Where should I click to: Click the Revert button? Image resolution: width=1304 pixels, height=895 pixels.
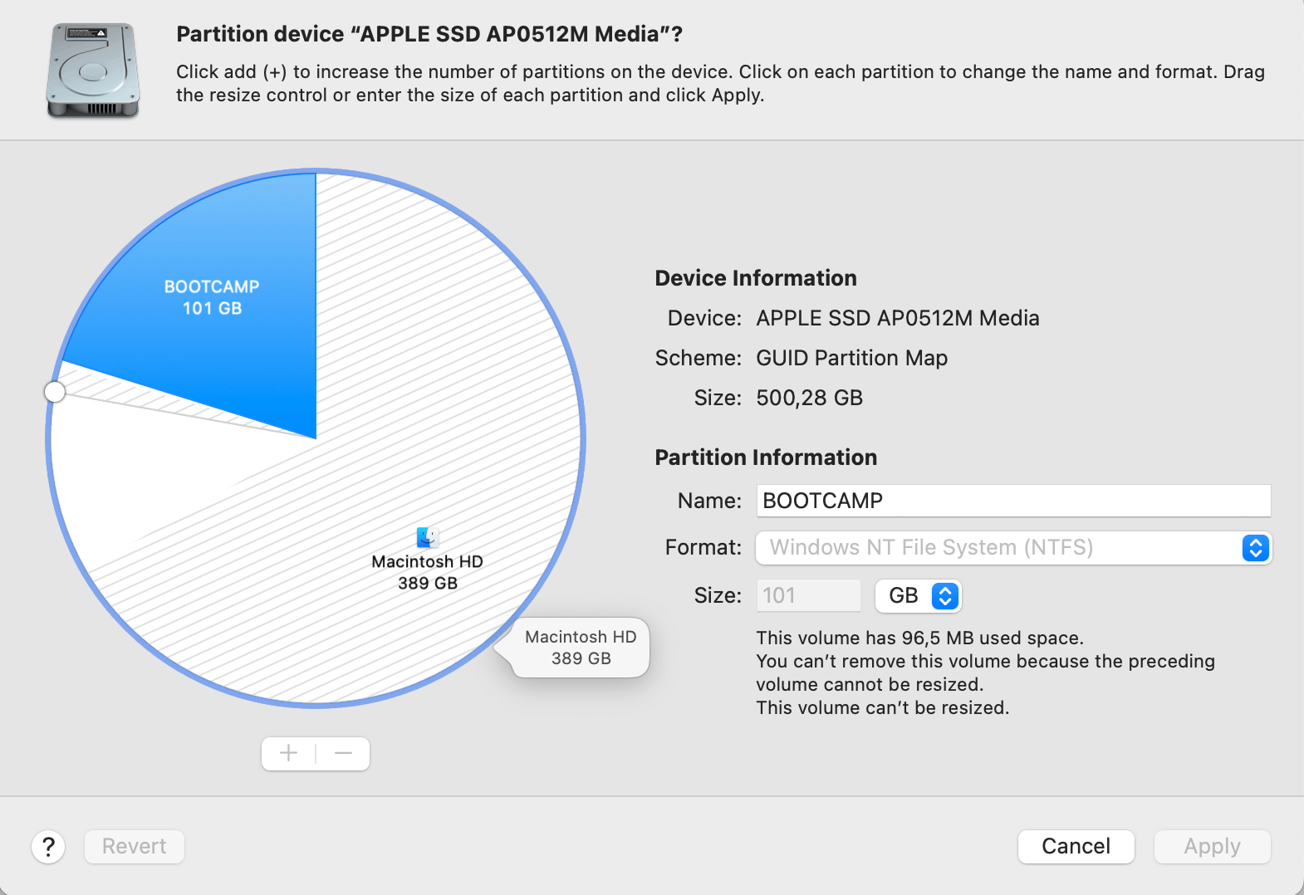pos(135,847)
